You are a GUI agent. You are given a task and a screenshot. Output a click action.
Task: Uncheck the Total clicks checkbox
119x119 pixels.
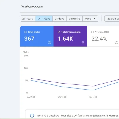coord(25,32)
